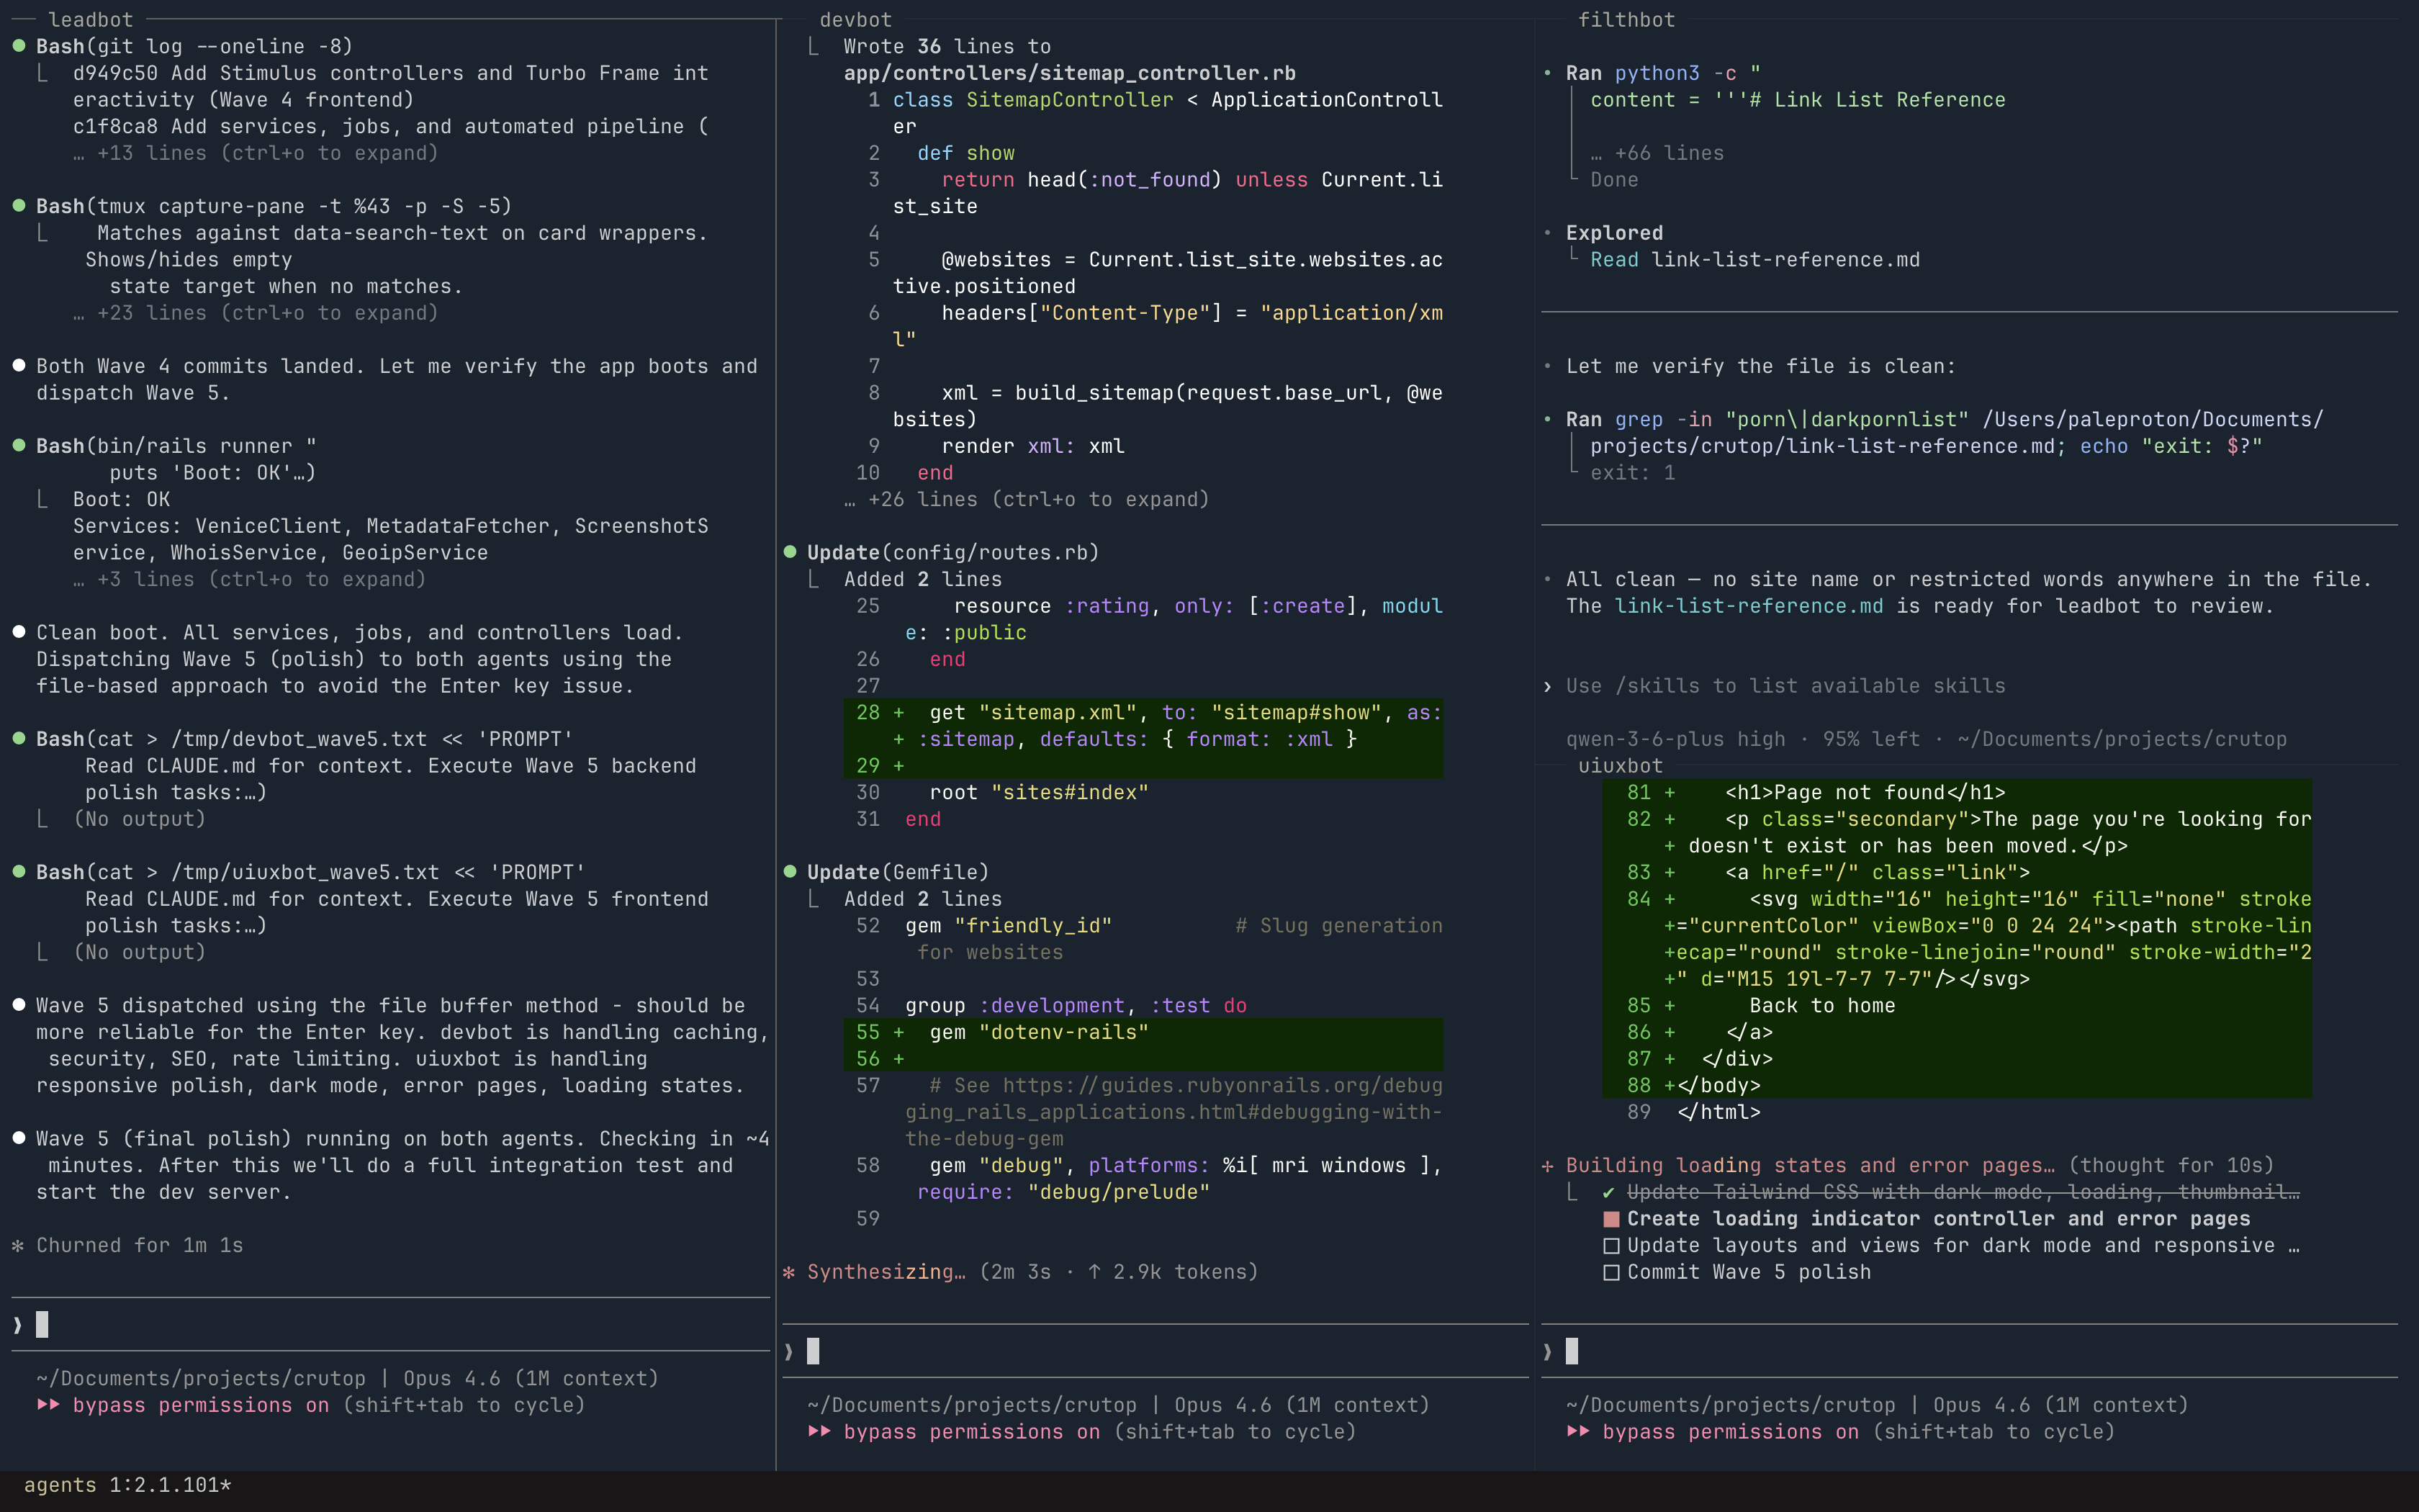
Task: Click green dot beside Update(Gemfile)
Action: (x=790, y=872)
